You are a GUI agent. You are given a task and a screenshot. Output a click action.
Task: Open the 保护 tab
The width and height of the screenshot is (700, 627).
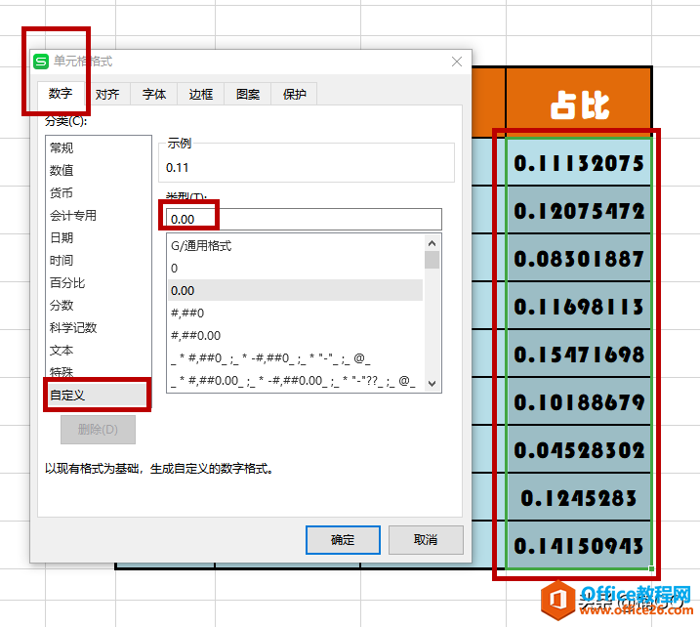click(x=294, y=94)
